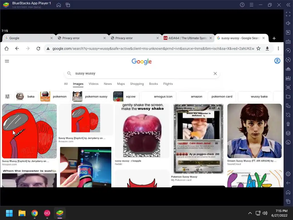Go back with Chrome back arrow
293x220 pixels.
pos(17,49)
